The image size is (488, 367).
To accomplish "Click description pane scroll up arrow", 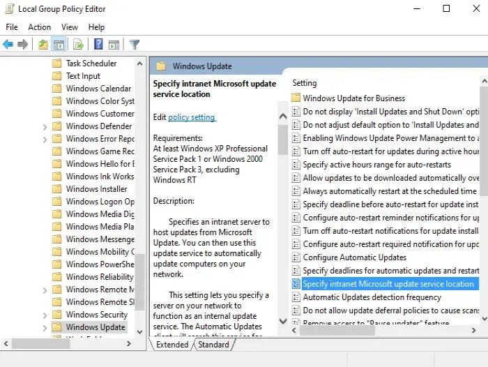I will (x=283, y=117).
